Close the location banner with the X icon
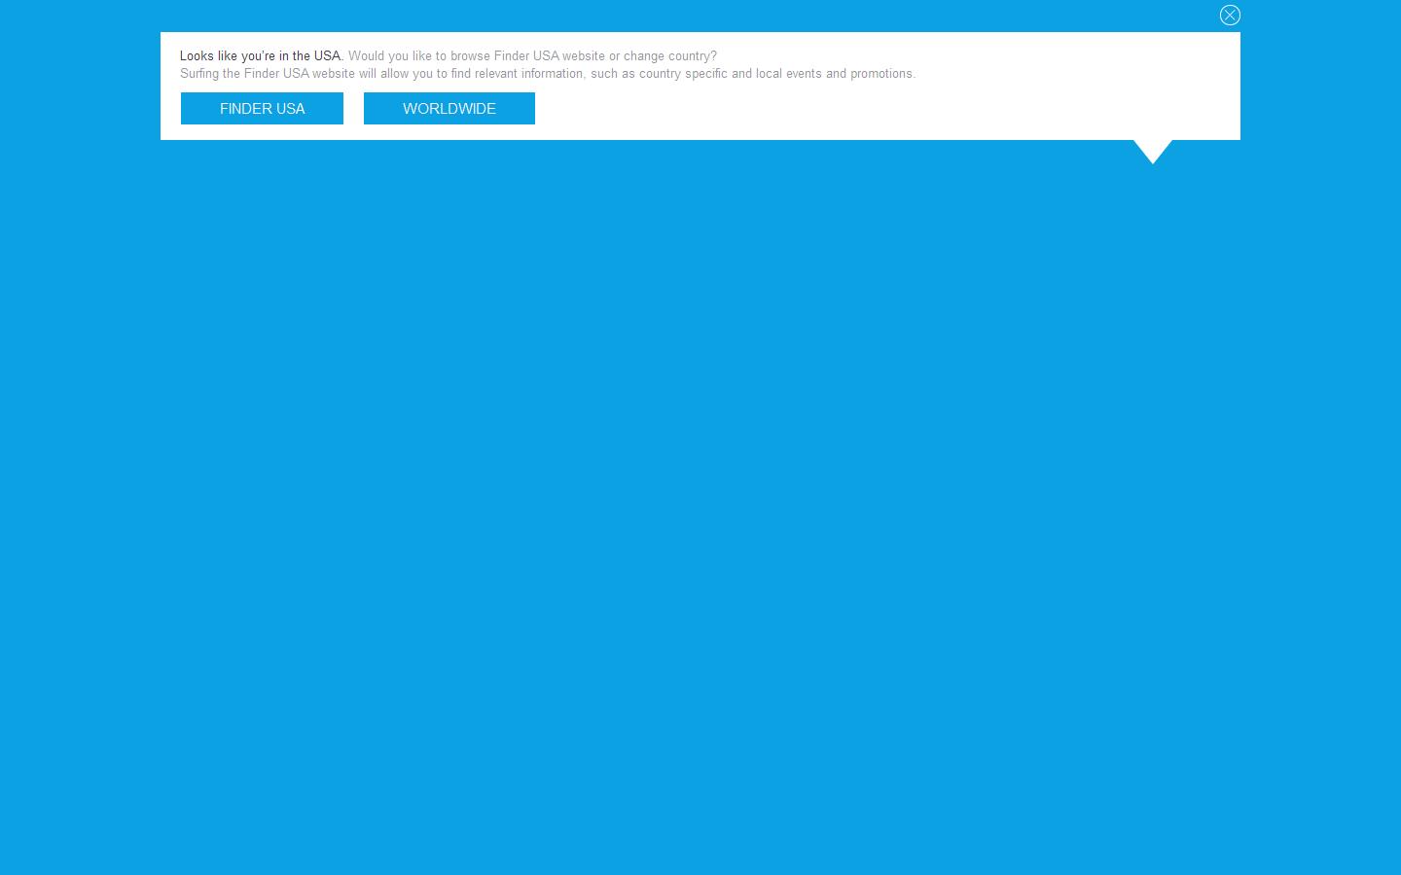Image resolution: width=1401 pixels, height=875 pixels. click(1230, 16)
